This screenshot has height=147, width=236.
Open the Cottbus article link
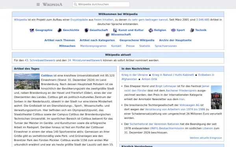47,75
